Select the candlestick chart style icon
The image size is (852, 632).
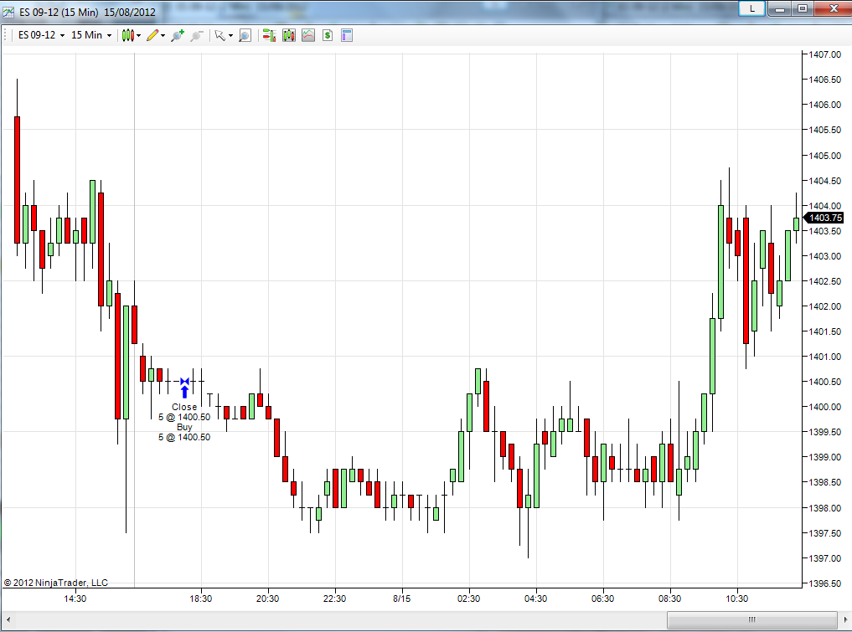pos(127,36)
